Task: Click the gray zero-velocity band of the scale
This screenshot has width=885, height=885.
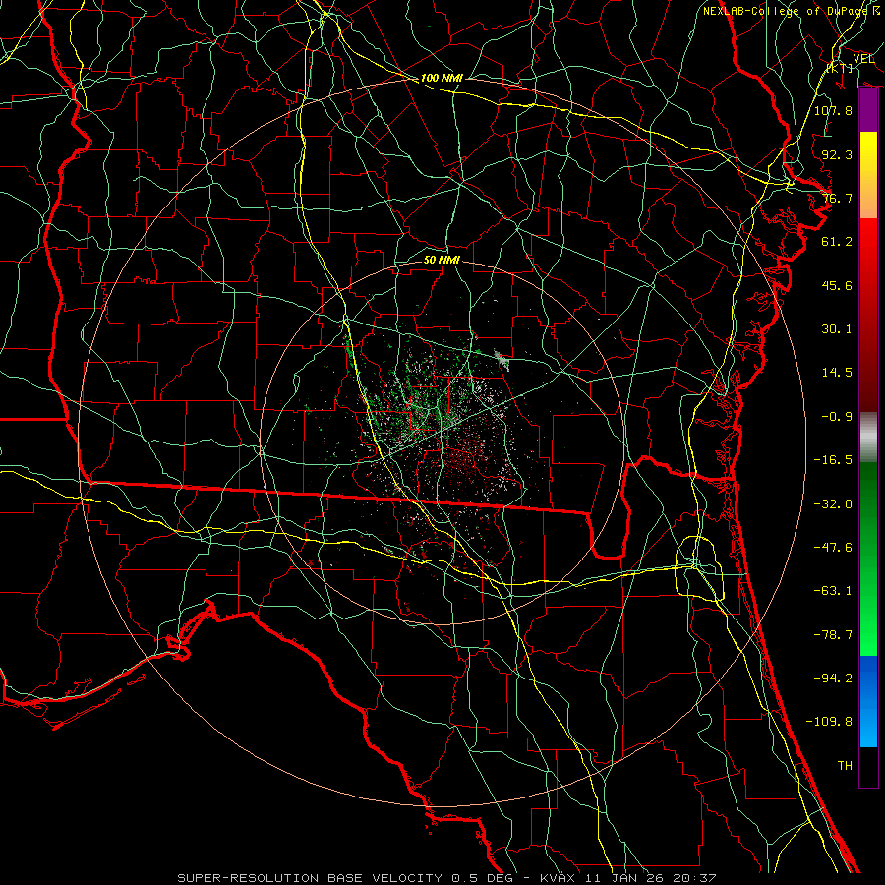Action: [868, 437]
